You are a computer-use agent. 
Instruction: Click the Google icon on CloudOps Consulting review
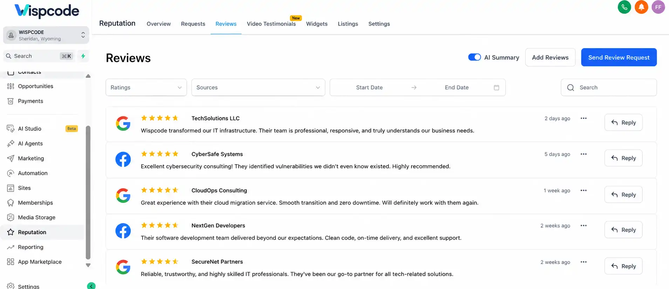123,195
